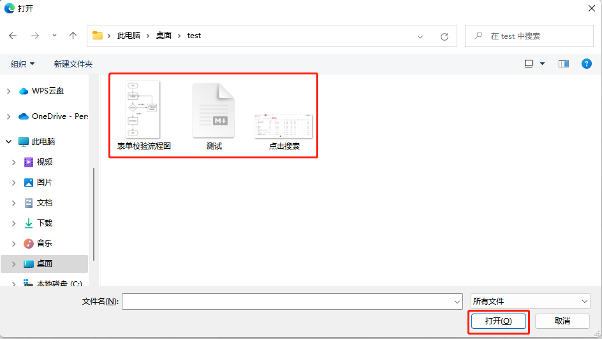Change the view layout icon
This screenshot has width=602, height=339.
coord(529,64)
